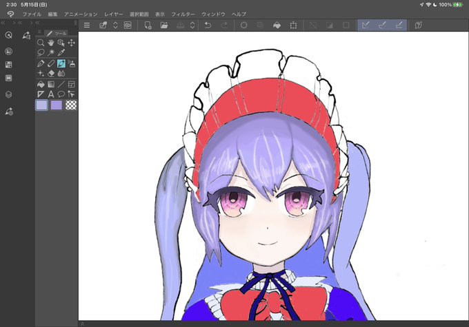Select the Pen tool

click(x=41, y=63)
